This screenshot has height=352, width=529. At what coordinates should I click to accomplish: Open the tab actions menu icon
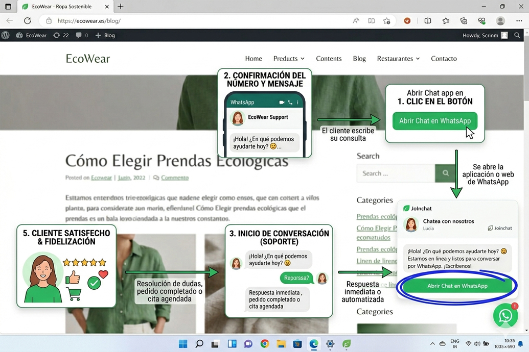8,7
